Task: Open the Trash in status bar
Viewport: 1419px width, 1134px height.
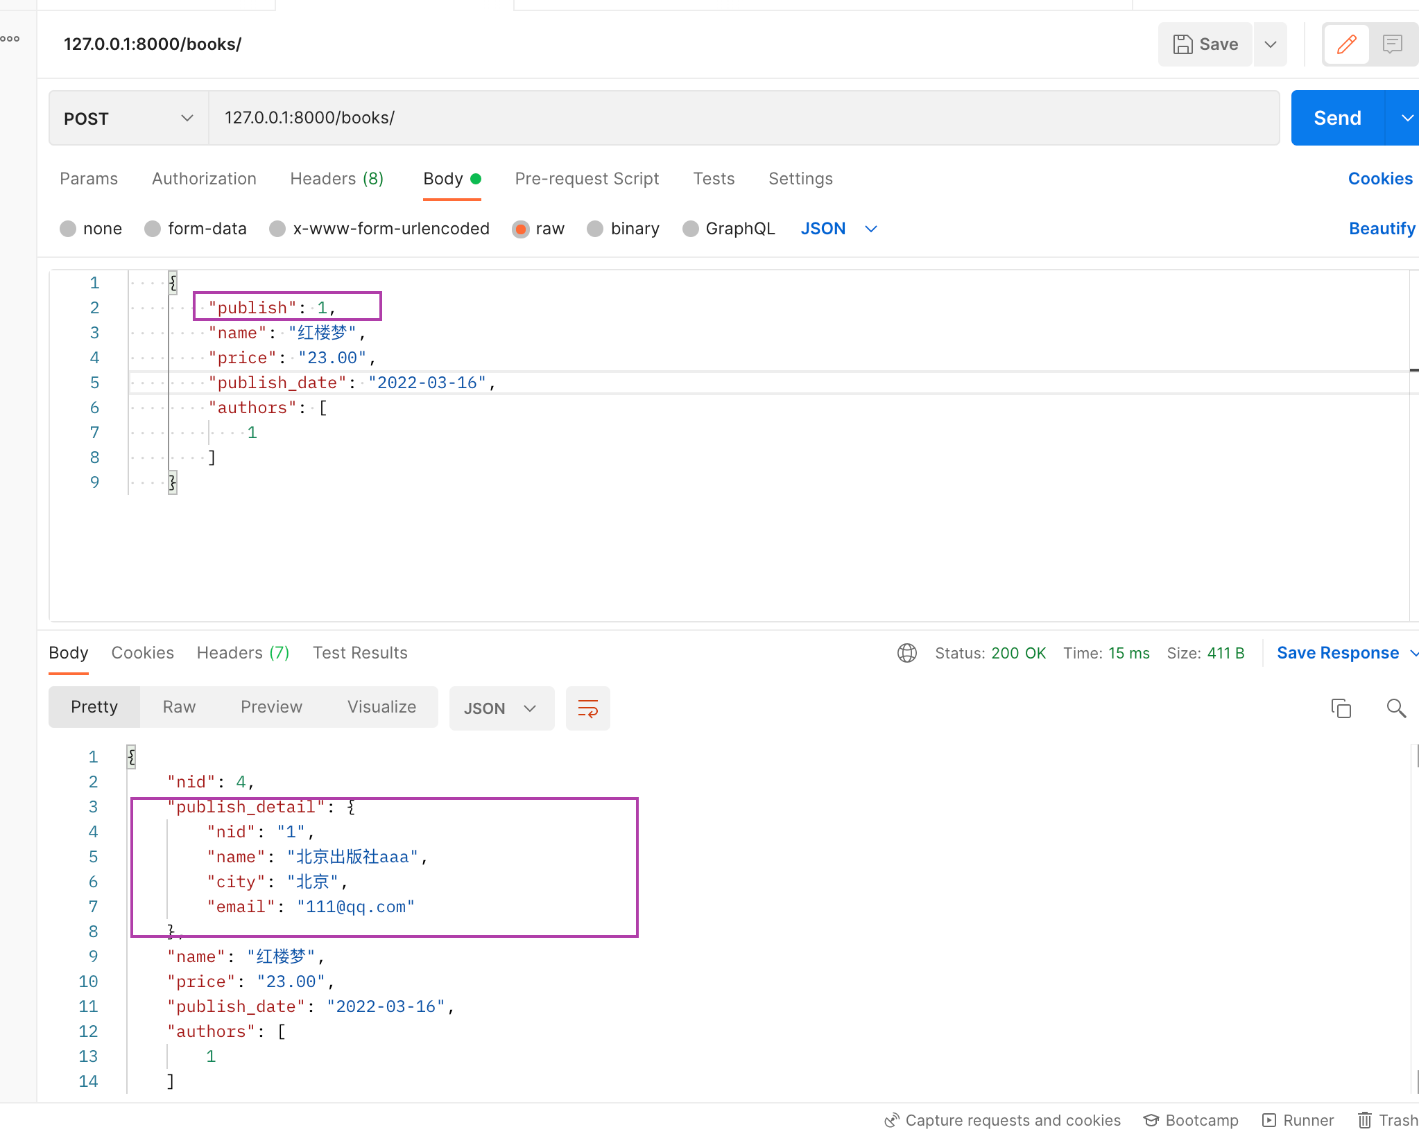Action: click(x=1388, y=1120)
